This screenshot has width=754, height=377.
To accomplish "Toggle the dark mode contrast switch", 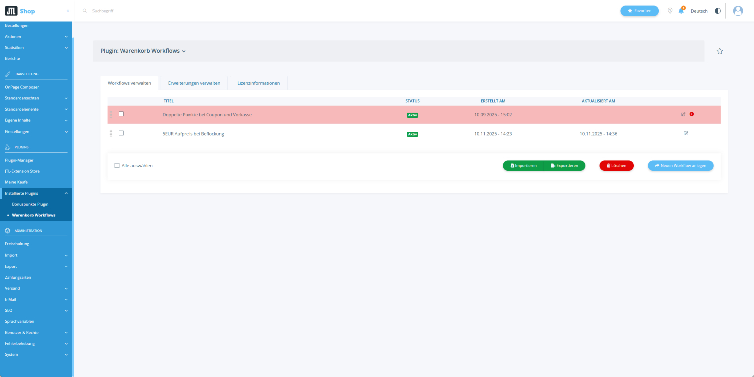I will coord(718,10).
